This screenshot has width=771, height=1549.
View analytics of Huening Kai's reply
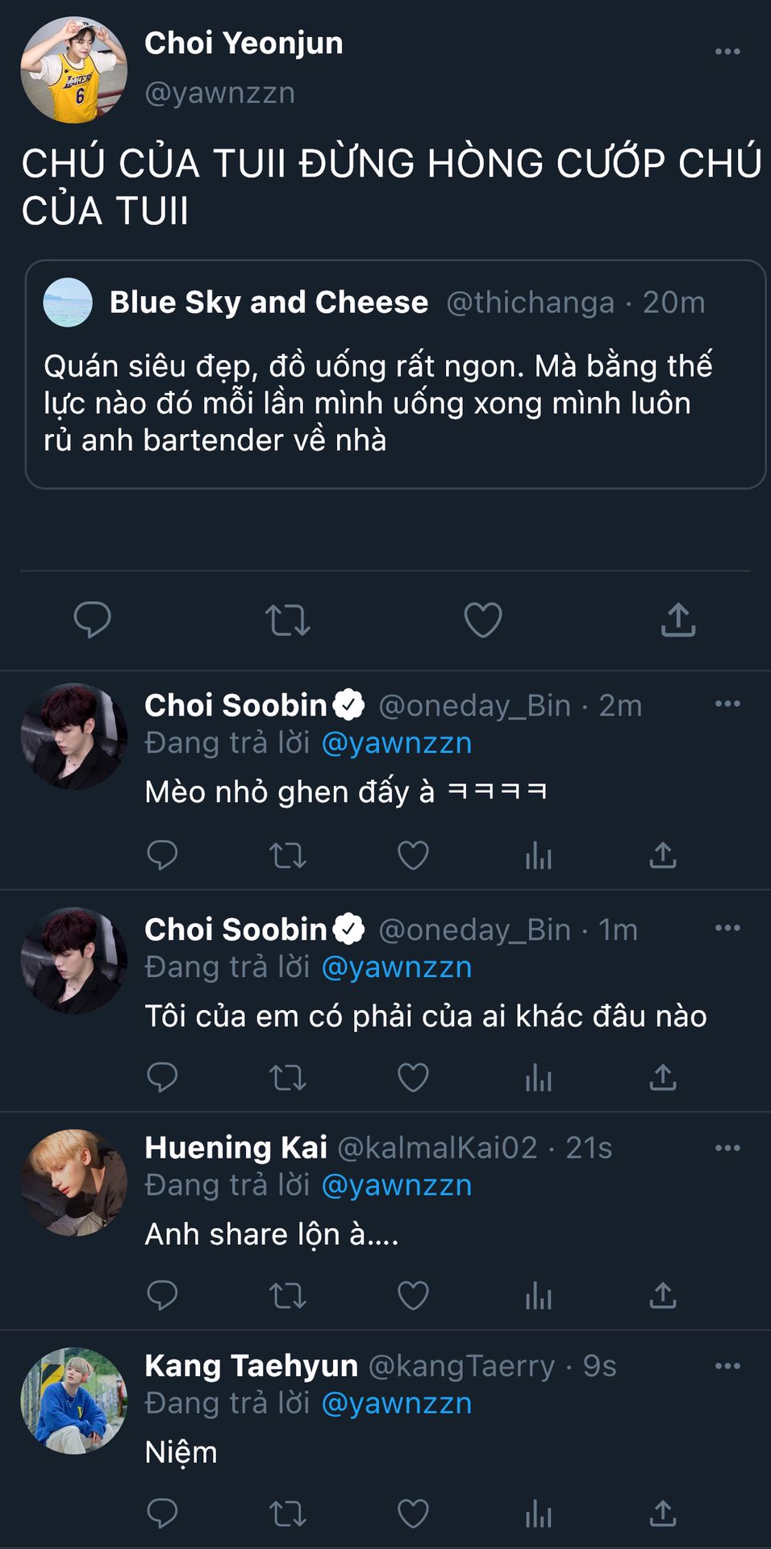point(538,1296)
